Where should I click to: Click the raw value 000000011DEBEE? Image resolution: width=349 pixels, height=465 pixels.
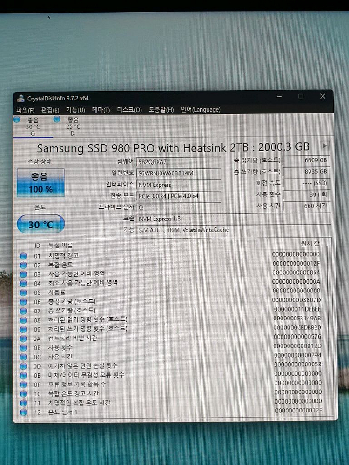pyautogui.click(x=297, y=309)
